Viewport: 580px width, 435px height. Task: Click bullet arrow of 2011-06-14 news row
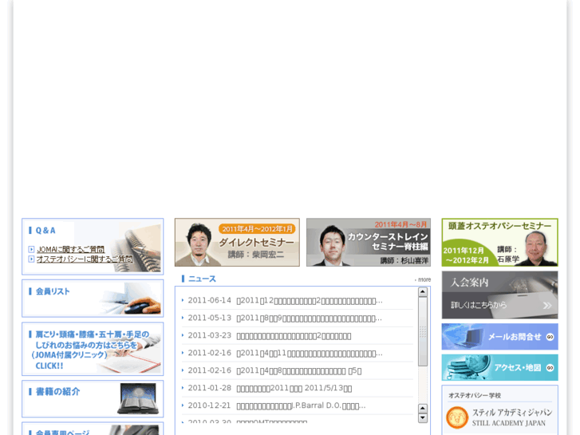click(x=183, y=300)
